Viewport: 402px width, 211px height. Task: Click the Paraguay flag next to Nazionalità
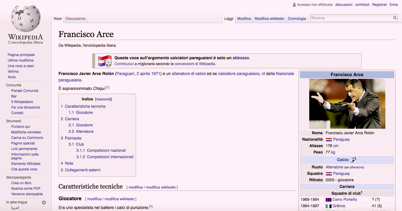(329, 139)
